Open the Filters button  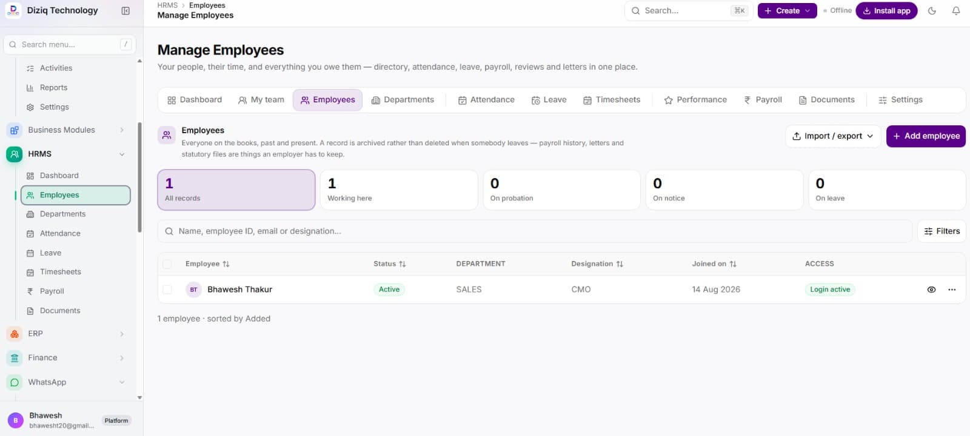click(942, 231)
